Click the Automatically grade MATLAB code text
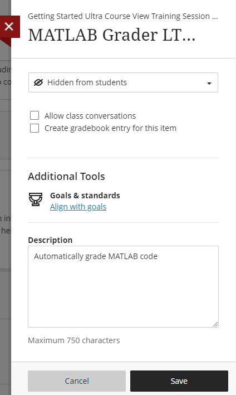Screen dimensions: 236x395 tap(96, 256)
